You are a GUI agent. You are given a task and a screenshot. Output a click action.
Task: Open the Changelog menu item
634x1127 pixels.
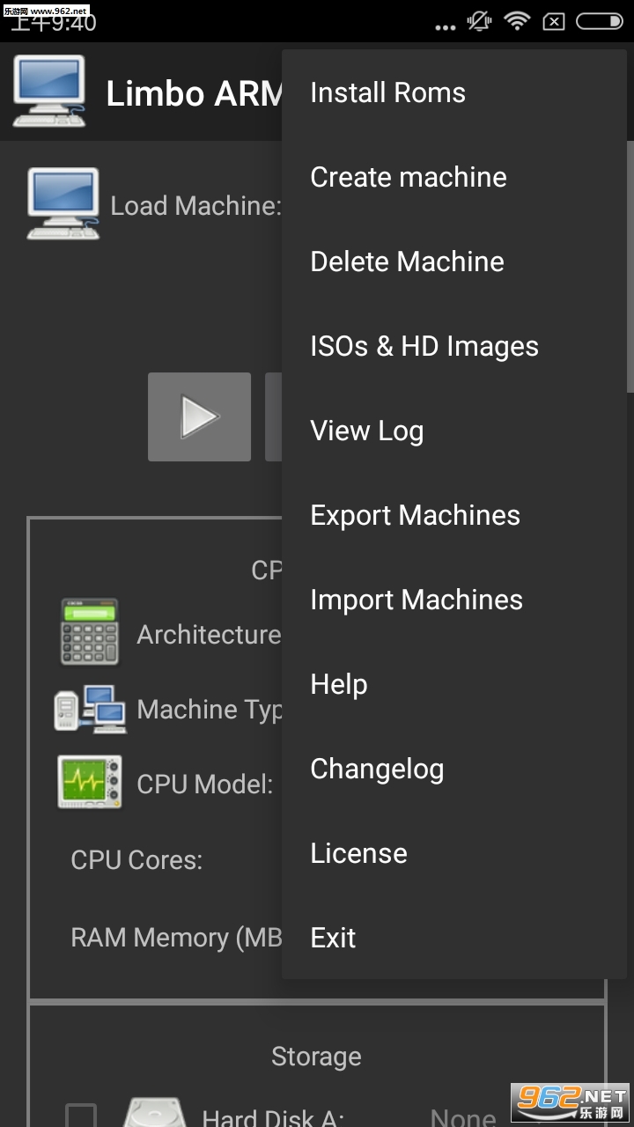pos(377,769)
